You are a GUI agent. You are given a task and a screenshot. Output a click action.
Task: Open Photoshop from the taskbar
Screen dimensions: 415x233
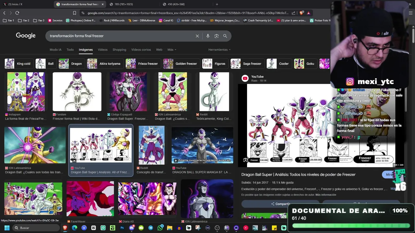point(122,228)
